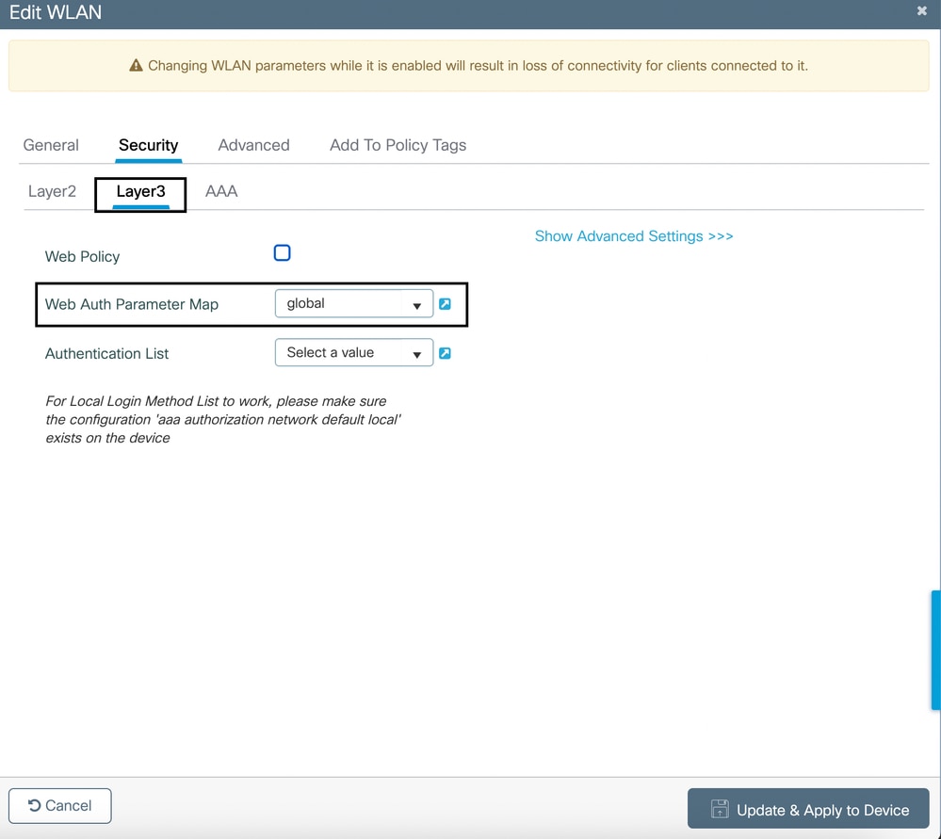
Task: Open the Web Auth Parameter Map external link icon
Action: [445, 303]
